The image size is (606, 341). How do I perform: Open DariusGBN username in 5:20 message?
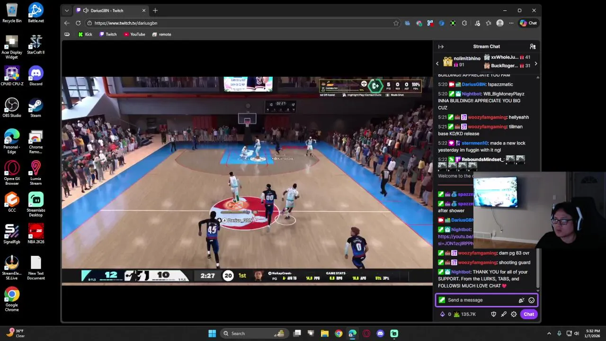pyautogui.click(x=473, y=84)
